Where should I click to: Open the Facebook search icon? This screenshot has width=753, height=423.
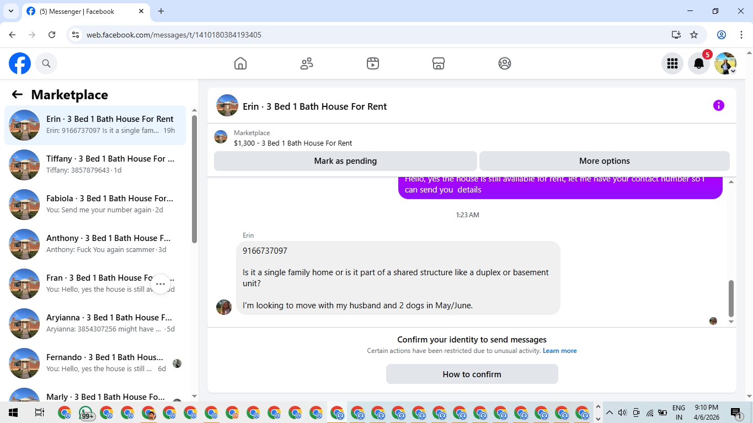(x=46, y=63)
